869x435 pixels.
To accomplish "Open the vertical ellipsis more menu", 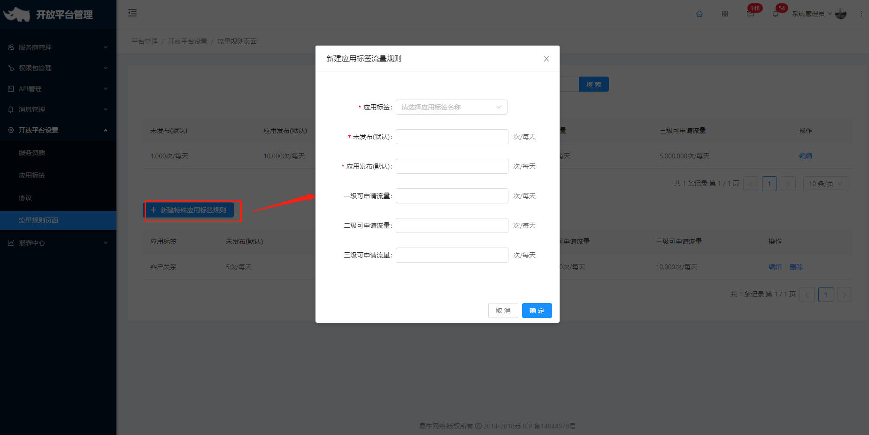I will [861, 14].
